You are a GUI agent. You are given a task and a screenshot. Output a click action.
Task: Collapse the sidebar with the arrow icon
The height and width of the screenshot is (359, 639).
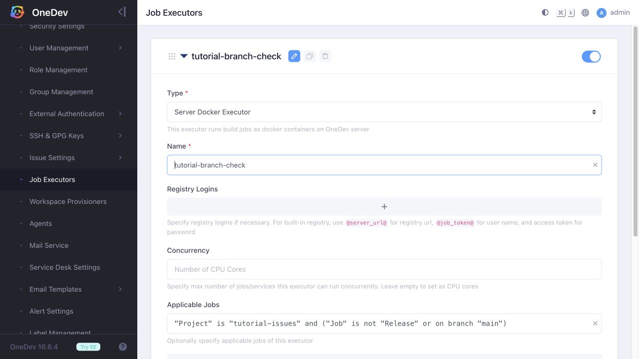122,12
